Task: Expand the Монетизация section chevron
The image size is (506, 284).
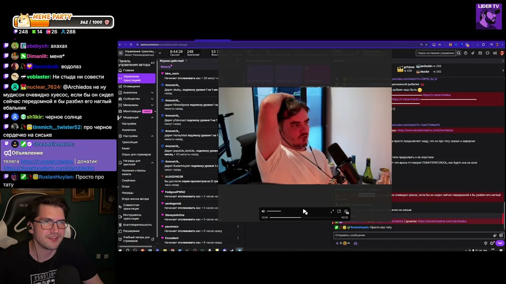Action: tap(155, 111)
